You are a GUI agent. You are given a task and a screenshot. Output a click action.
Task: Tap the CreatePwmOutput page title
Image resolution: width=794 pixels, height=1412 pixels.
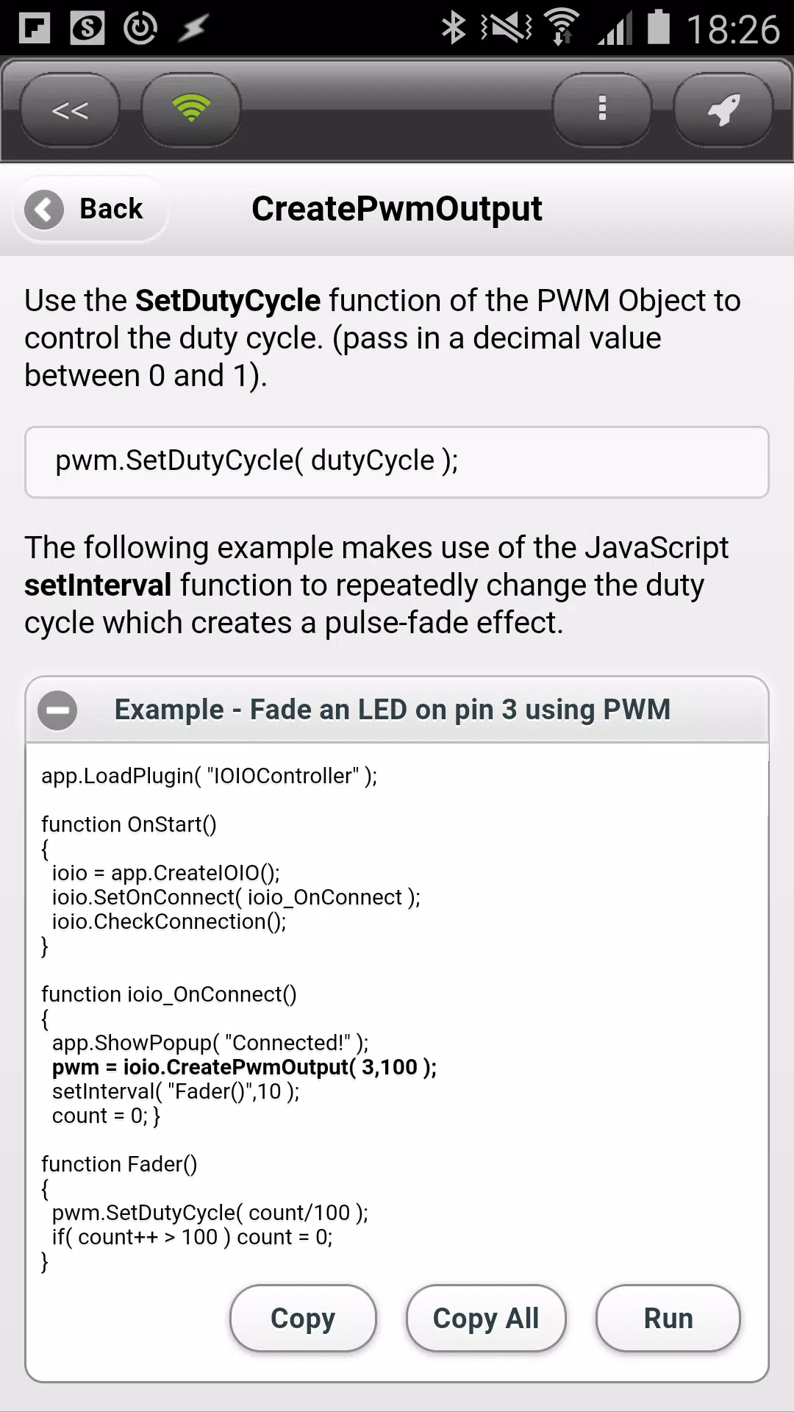(x=397, y=209)
